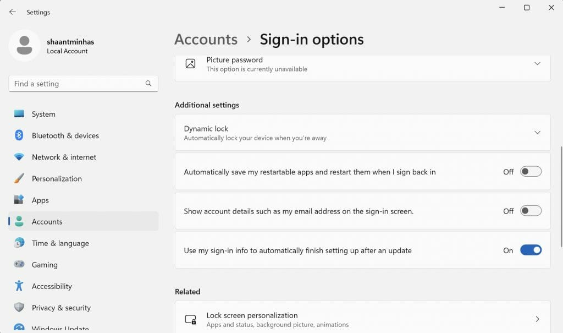The width and height of the screenshot is (563, 333).
Task: Open Lock screen personalization via its arrow
Action: coord(538,319)
